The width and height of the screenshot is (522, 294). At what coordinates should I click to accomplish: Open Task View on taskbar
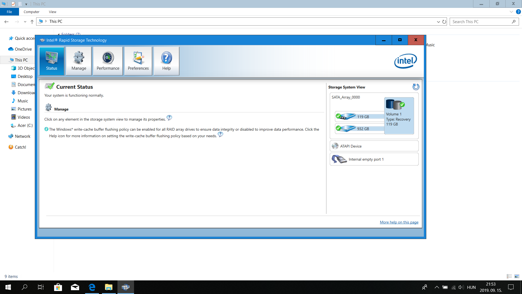[x=41, y=287]
